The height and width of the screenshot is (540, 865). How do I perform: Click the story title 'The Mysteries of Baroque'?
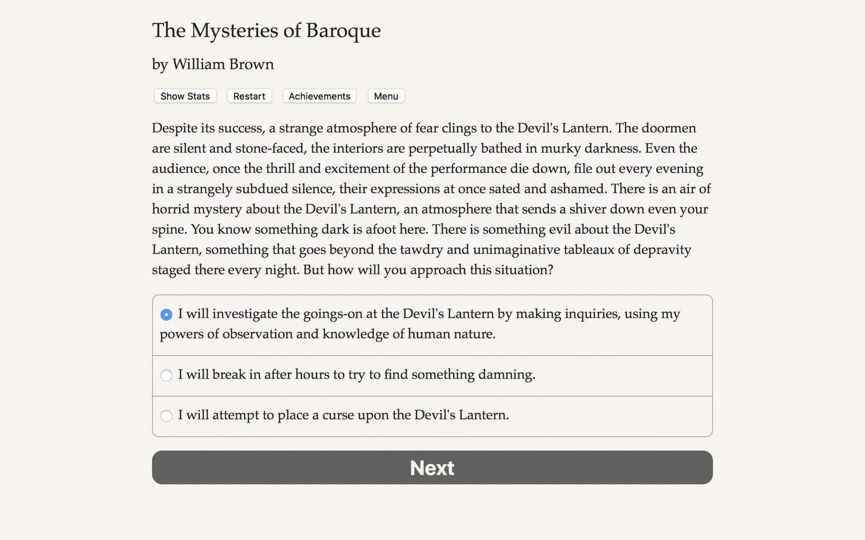(266, 30)
